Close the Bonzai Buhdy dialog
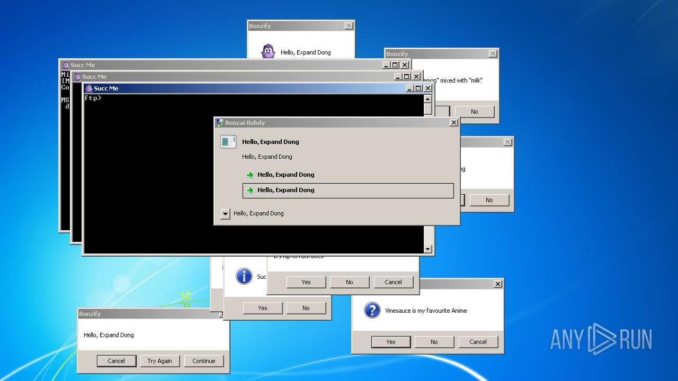This screenshot has width=678, height=381. tap(454, 123)
